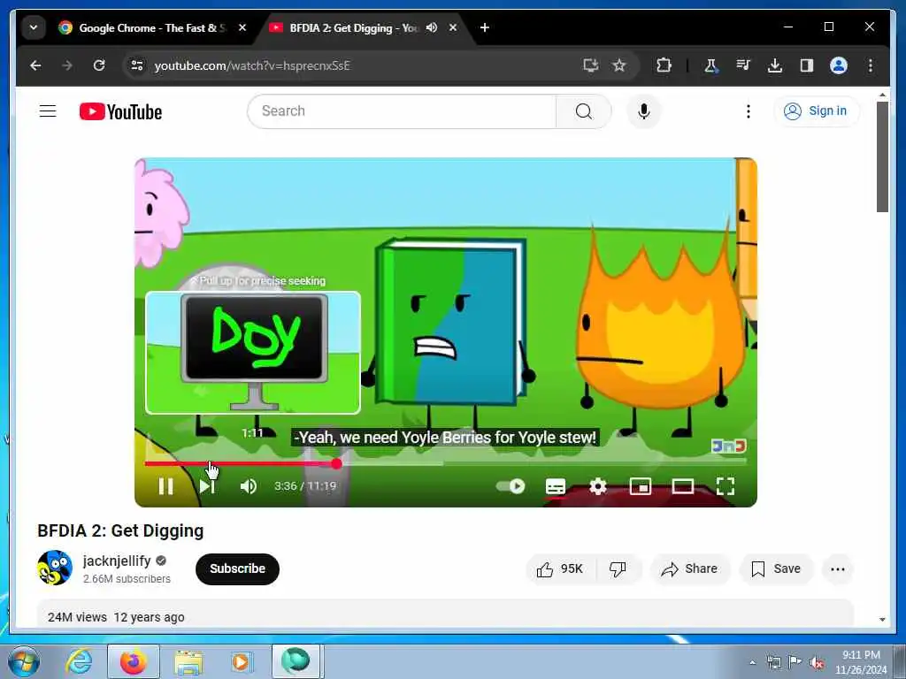Open the taskbar clock showing 9:11 PM
Screen dimensions: 906x679
coord(861,662)
